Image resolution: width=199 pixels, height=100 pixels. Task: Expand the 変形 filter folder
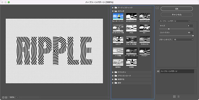pyautogui.click(x=113, y=83)
